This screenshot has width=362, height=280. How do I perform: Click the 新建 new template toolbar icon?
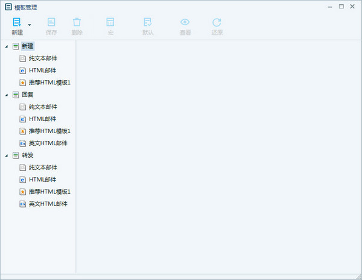[17, 22]
